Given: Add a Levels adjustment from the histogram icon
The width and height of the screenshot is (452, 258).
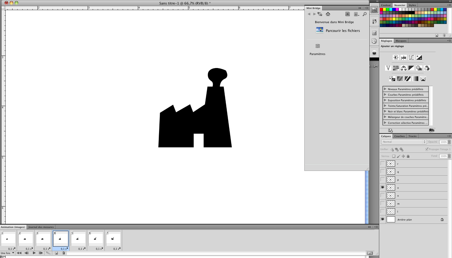Looking at the screenshot, I should [403, 57].
